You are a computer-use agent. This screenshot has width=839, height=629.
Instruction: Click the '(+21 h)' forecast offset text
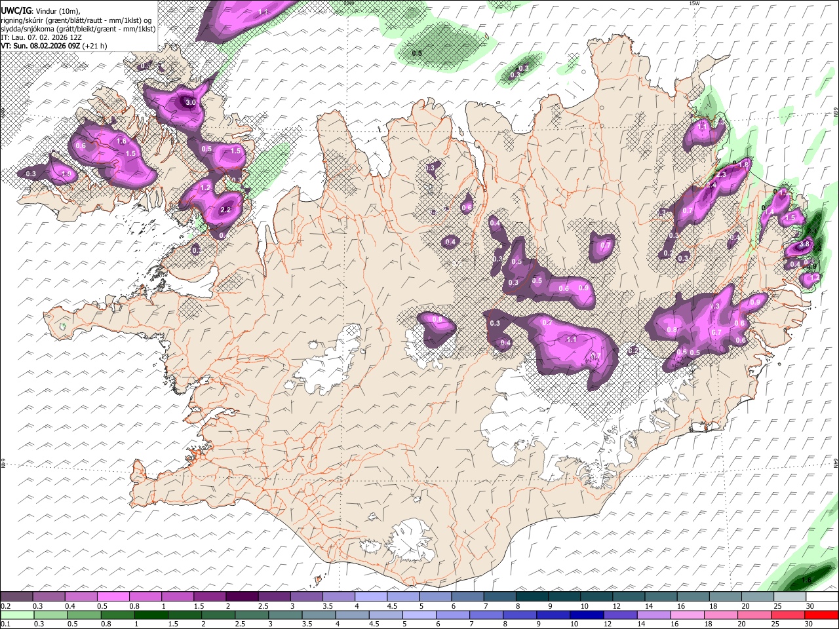point(95,46)
